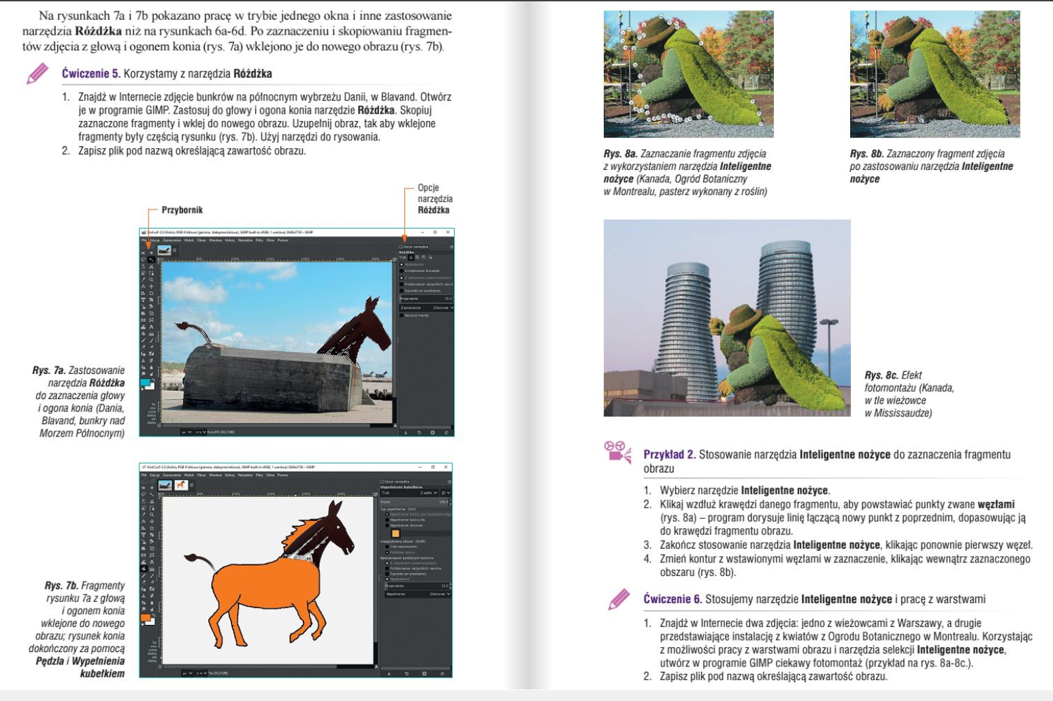Select Wypełnienie kolorem tła radio in Rys. 7b
The image size is (1053, 701).
(387, 519)
